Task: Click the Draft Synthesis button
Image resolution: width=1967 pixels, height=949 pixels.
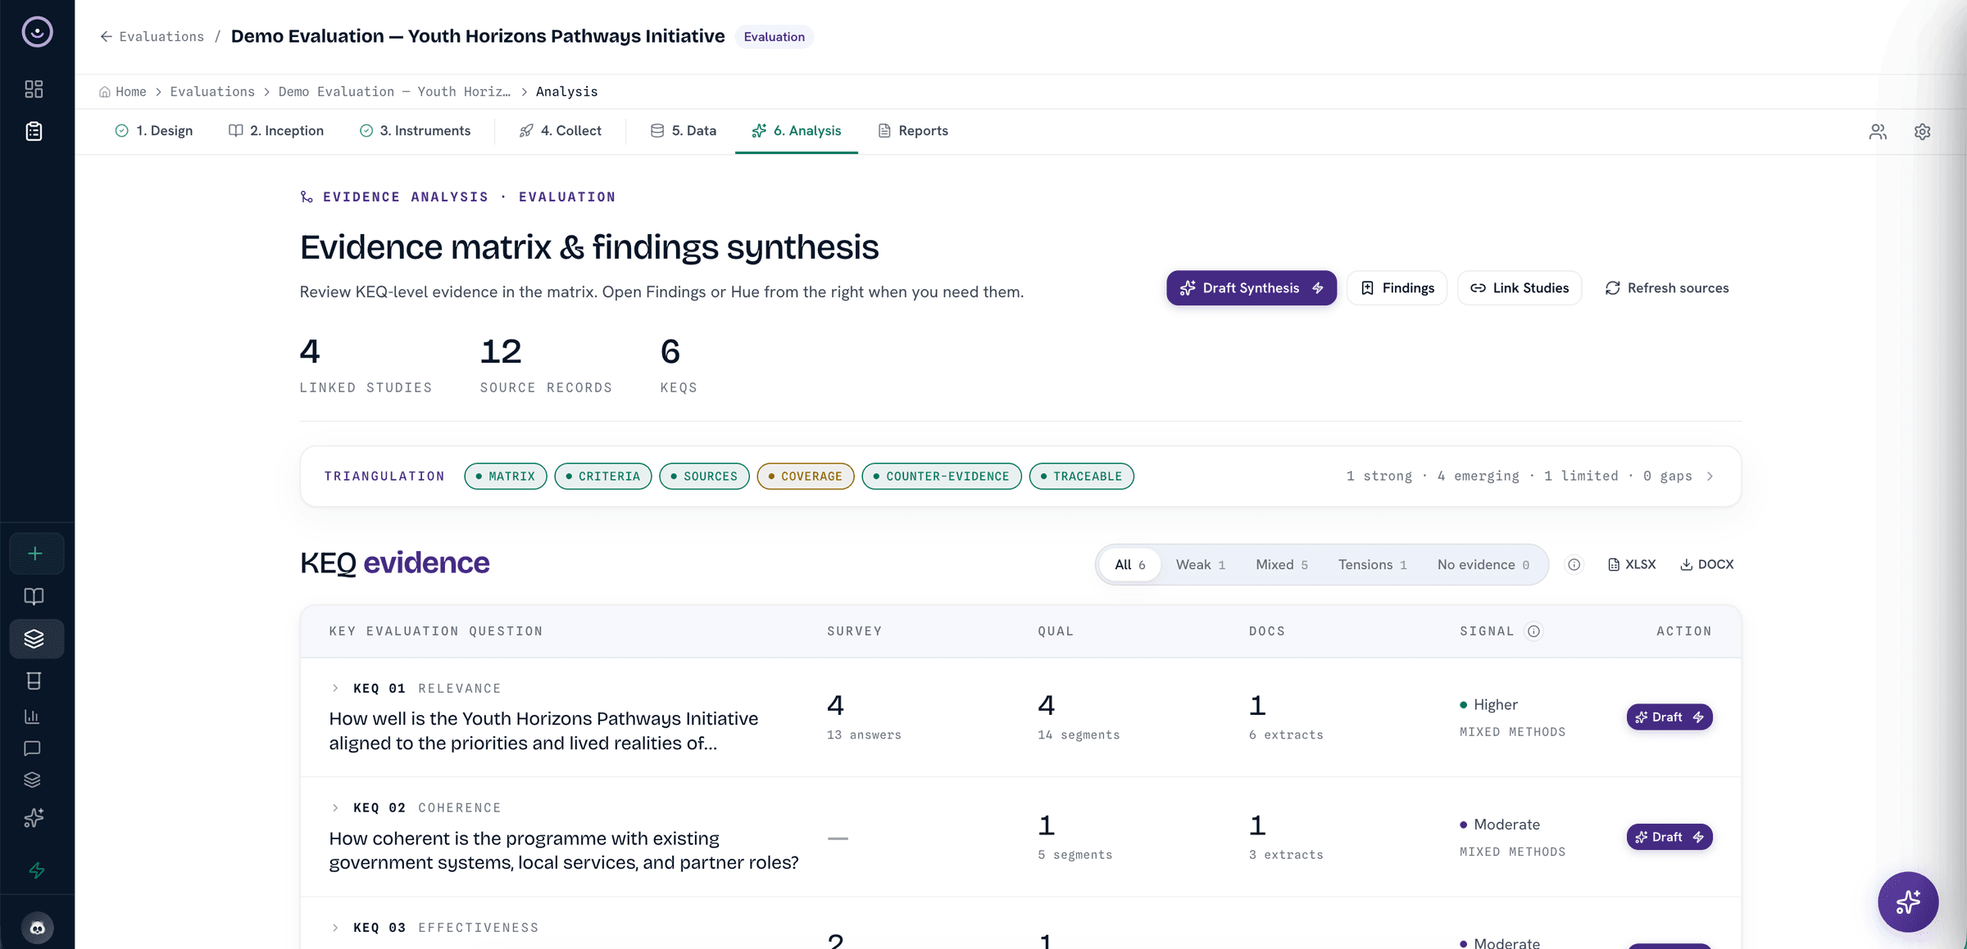Action: (x=1252, y=288)
